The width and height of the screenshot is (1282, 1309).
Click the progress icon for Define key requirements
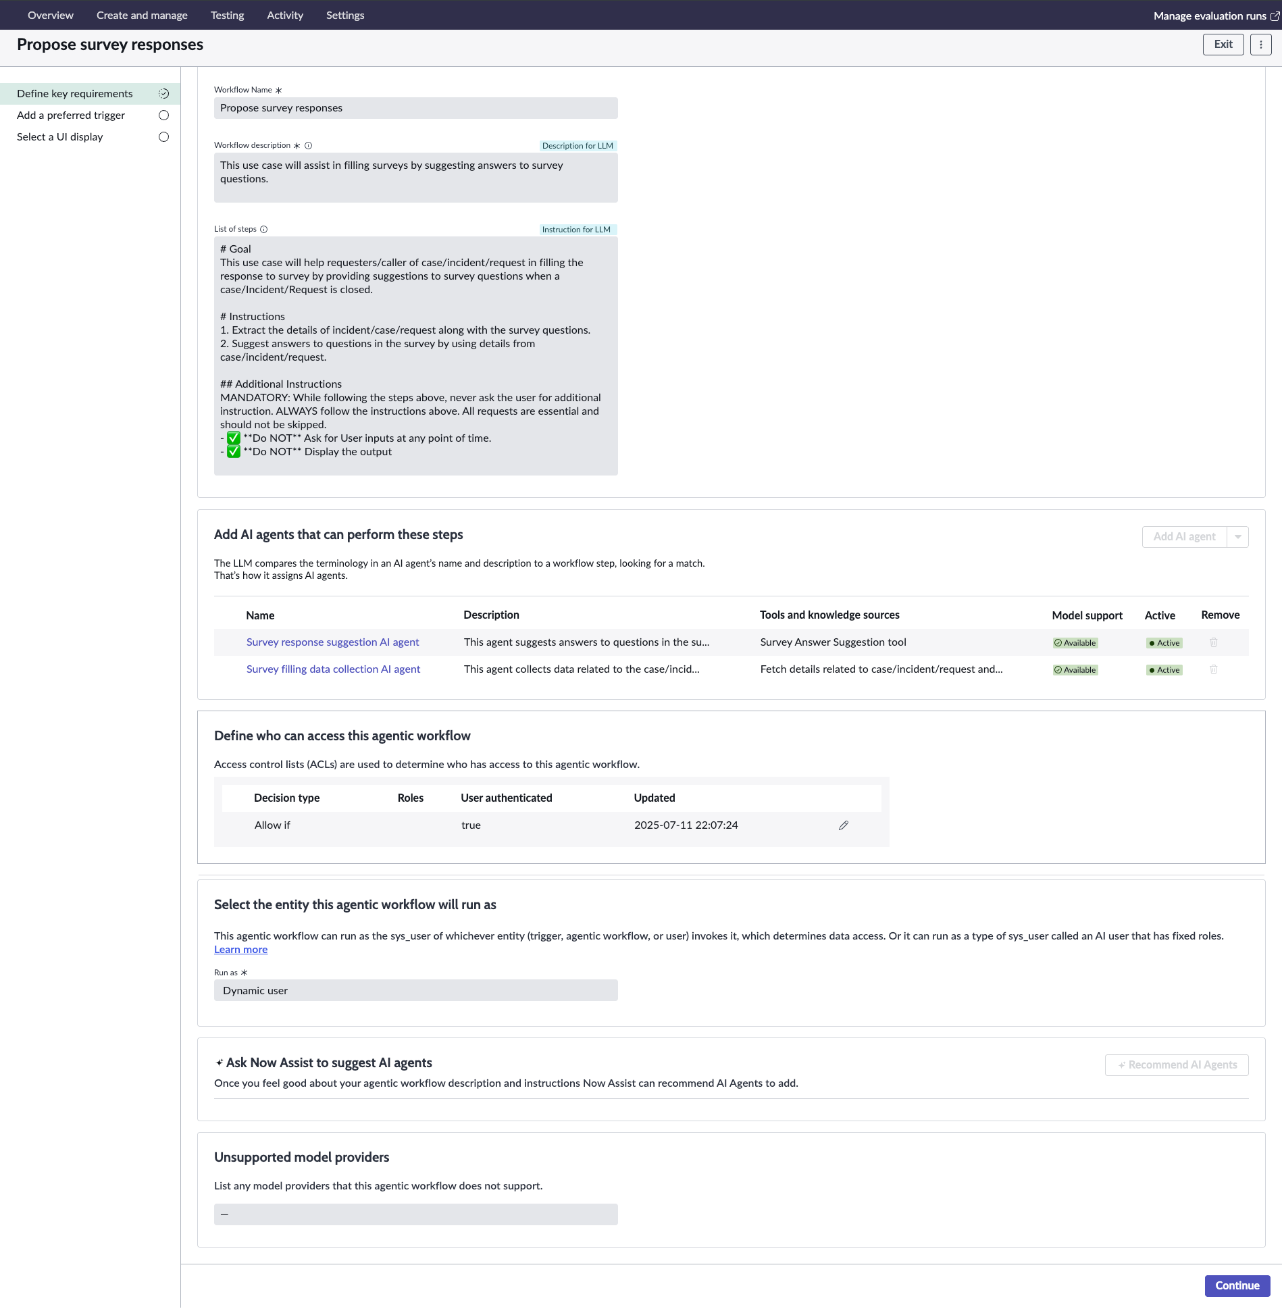point(163,94)
